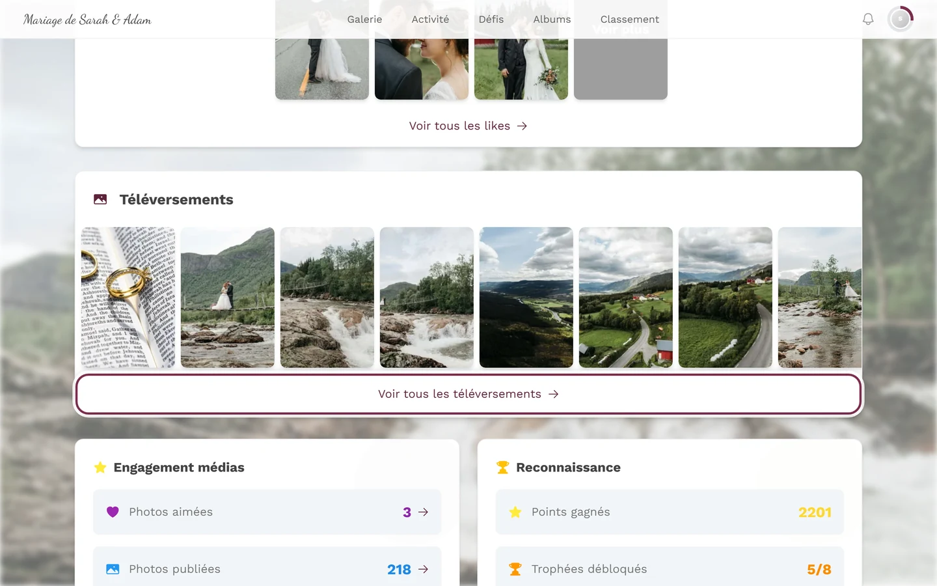This screenshot has width=937, height=586.
Task: Open the Activité navigation item
Action: (x=430, y=20)
